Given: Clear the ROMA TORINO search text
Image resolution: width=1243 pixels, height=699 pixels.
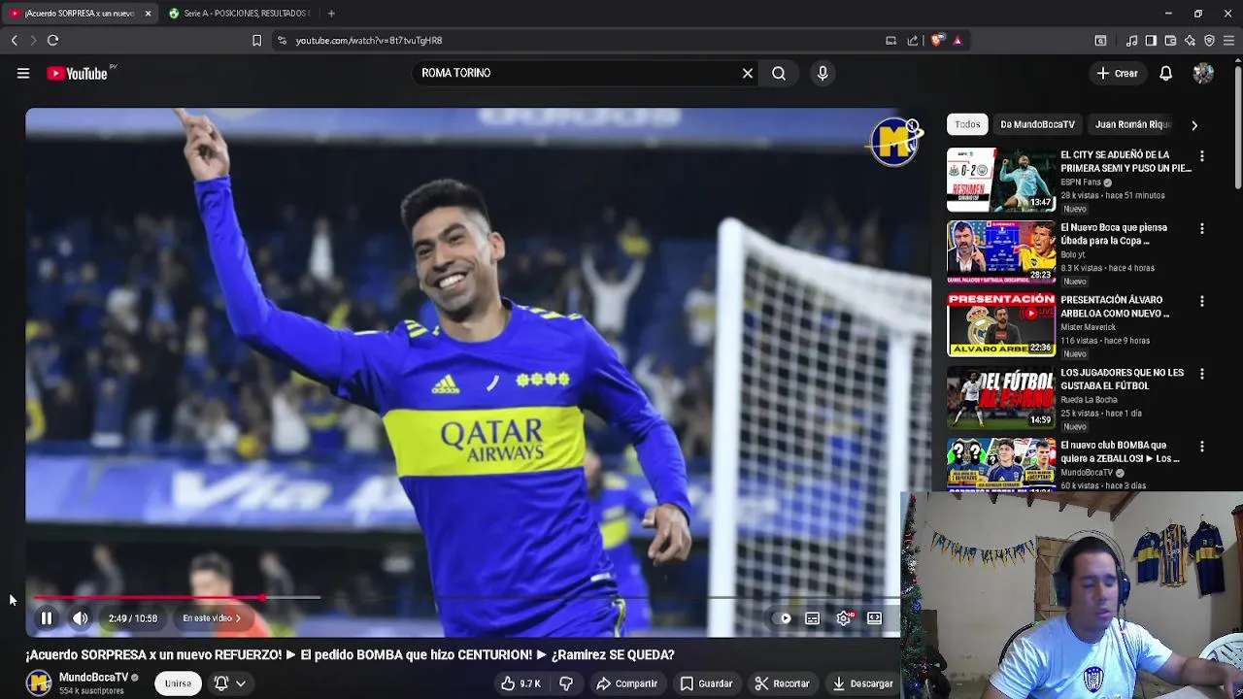Looking at the screenshot, I should [x=748, y=73].
